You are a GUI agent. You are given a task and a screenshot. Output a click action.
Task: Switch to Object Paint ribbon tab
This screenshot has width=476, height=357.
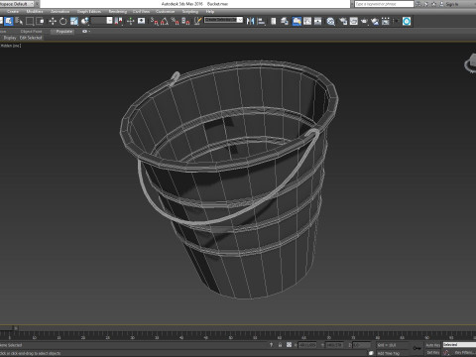(32, 32)
